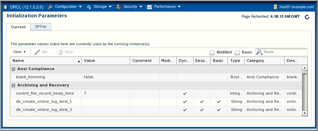Screen dimensions: 318x131
Task: Click the Comment column header
Action: pos(145,61)
